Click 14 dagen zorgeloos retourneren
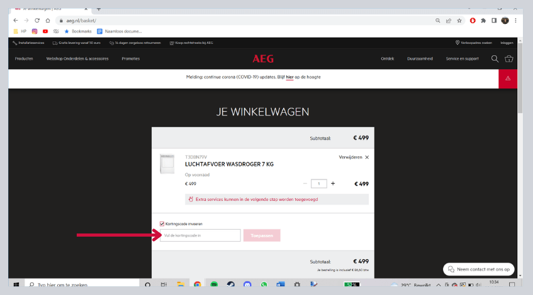The image size is (533, 295). pyautogui.click(x=135, y=43)
